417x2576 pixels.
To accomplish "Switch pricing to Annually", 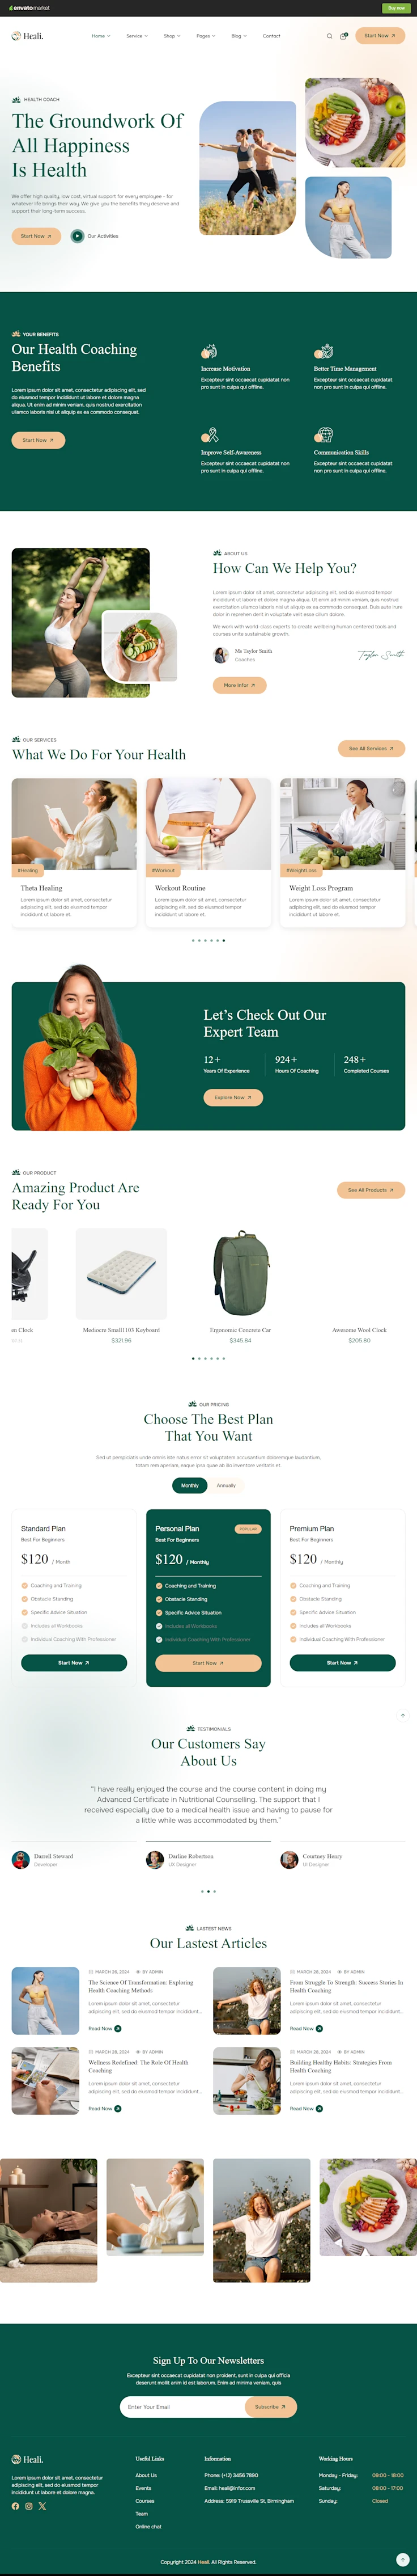I will pos(227,1485).
